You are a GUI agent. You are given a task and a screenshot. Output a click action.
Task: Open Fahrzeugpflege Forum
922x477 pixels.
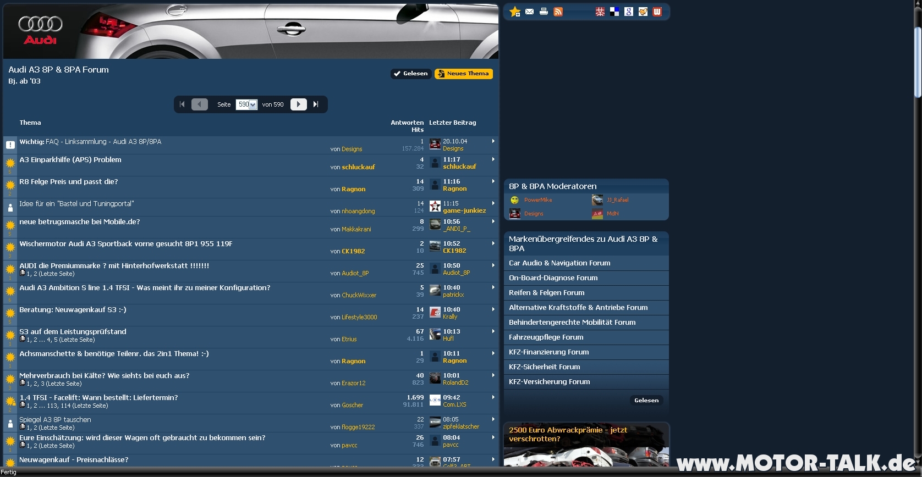pyautogui.click(x=546, y=337)
